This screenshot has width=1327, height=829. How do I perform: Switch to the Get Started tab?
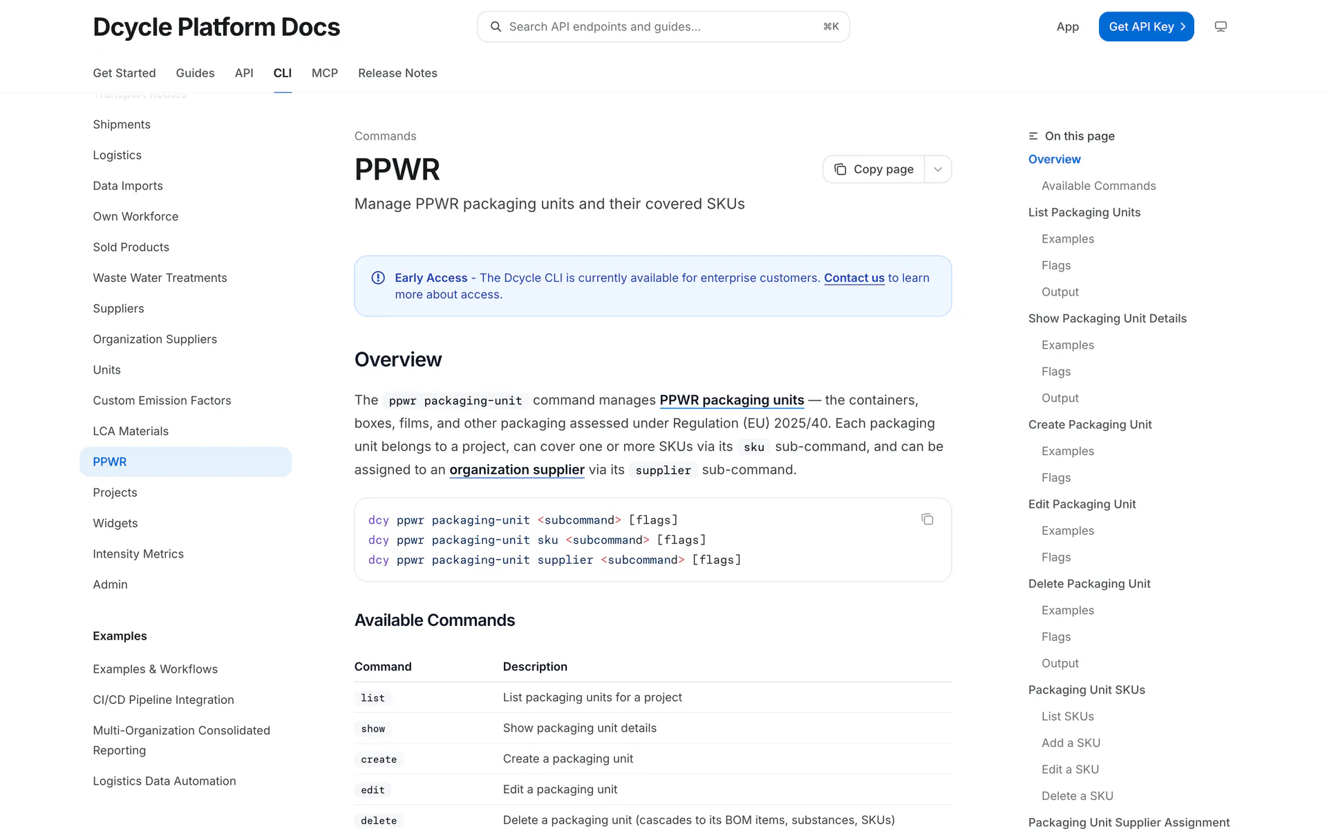tap(124, 73)
